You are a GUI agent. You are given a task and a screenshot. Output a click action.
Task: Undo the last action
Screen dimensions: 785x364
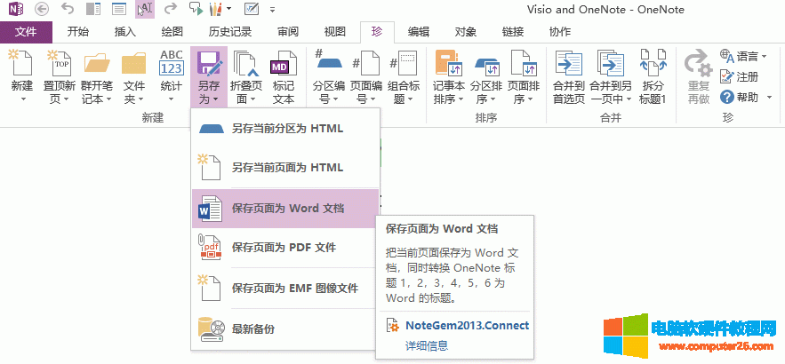(67, 9)
